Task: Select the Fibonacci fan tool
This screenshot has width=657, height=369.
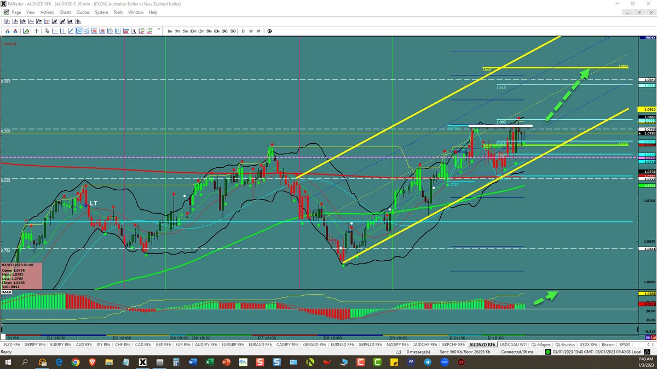Action: [110, 31]
